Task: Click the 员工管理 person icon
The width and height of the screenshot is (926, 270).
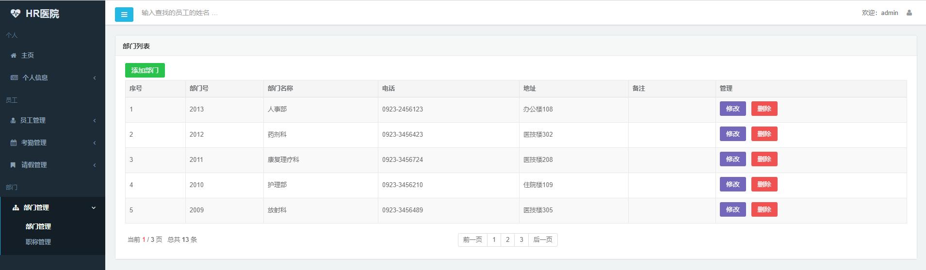Action: click(x=13, y=121)
